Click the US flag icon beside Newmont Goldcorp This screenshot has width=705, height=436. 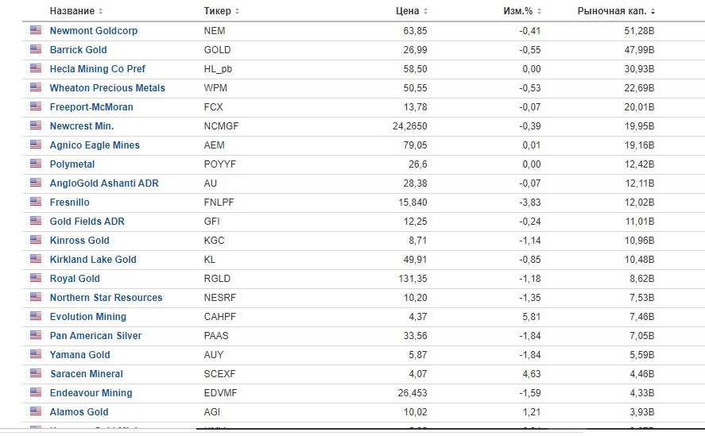pyautogui.click(x=36, y=30)
